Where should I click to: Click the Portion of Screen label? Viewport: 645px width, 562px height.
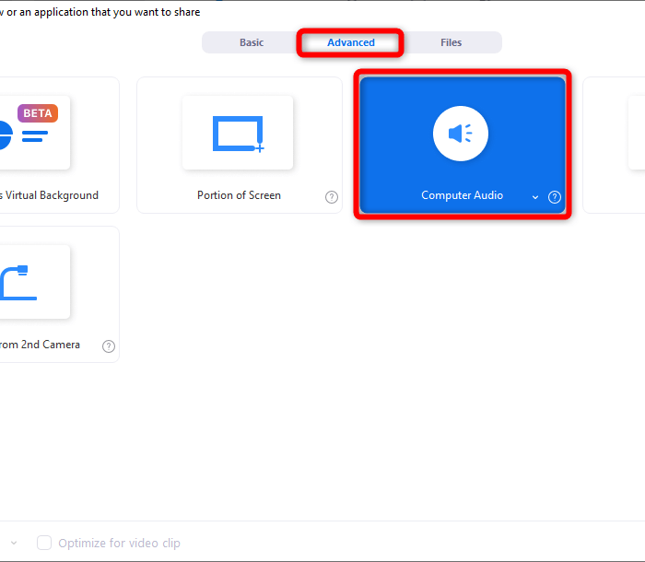coord(239,195)
